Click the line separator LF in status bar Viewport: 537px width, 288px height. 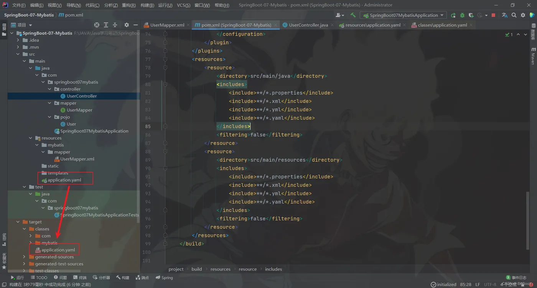click(x=478, y=285)
